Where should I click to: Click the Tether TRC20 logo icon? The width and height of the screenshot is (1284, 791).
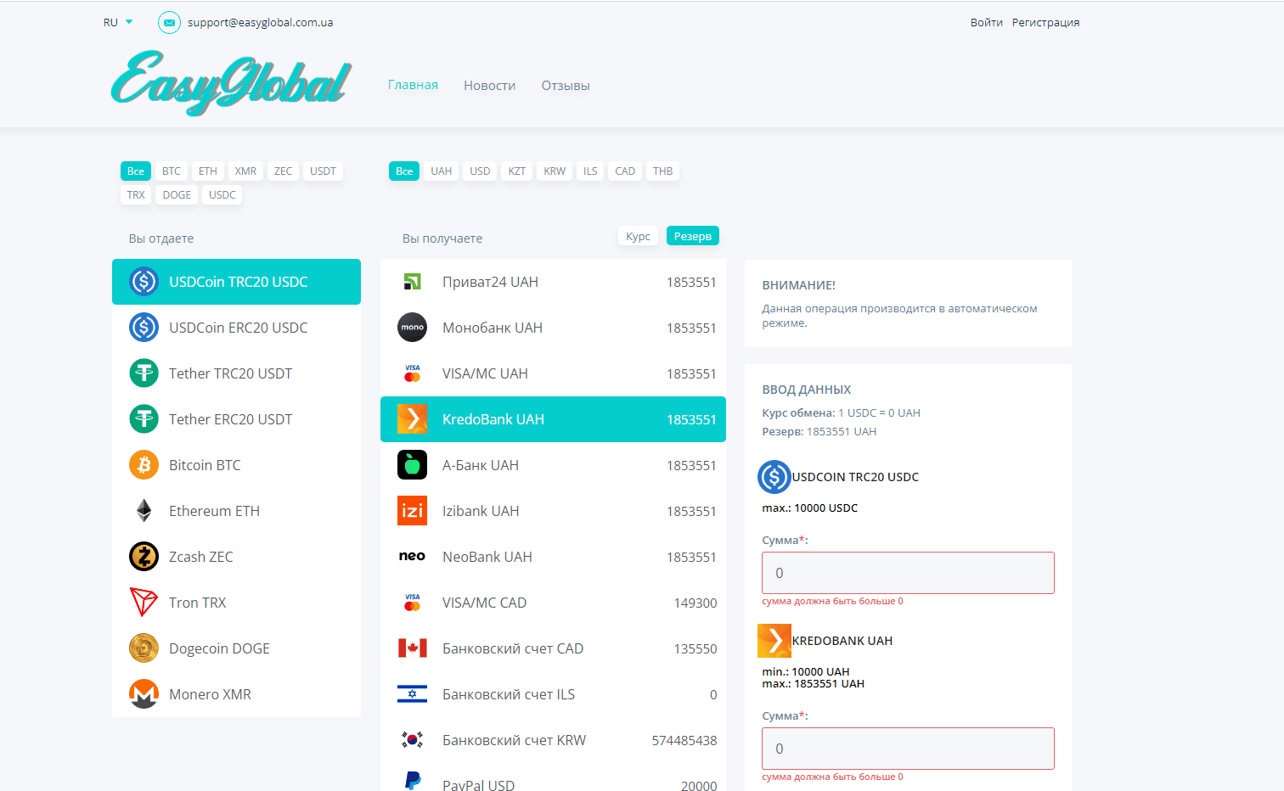click(x=144, y=373)
